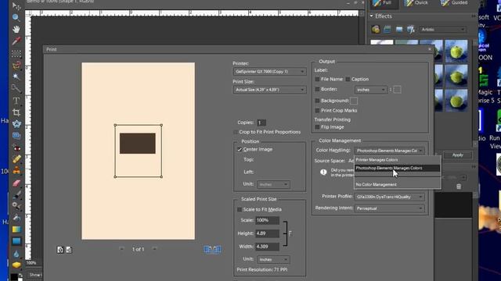501x281 pixels.
Task: Click the foreground color swatch in toolbox
Action: pos(14,276)
